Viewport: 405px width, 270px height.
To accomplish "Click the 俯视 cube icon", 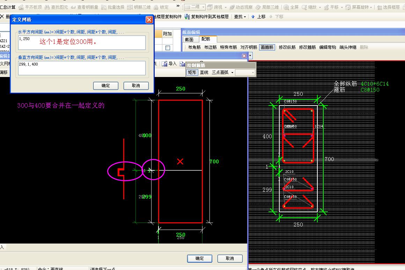I will [210, 7].
